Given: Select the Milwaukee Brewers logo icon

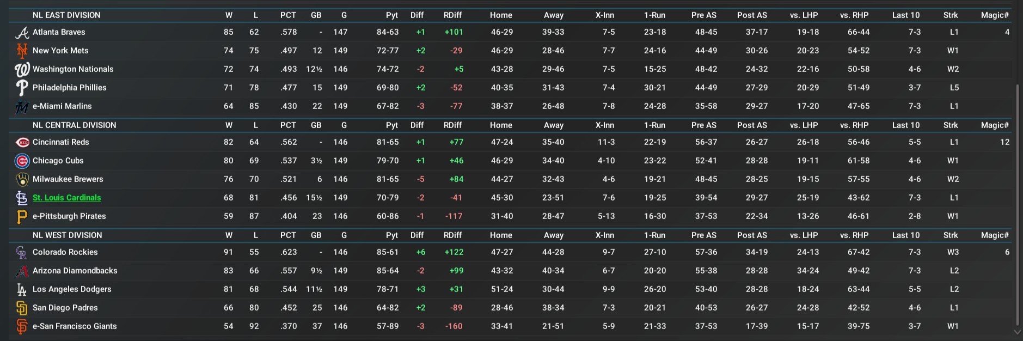Looking at the screenshot, I should coord(22,179).
